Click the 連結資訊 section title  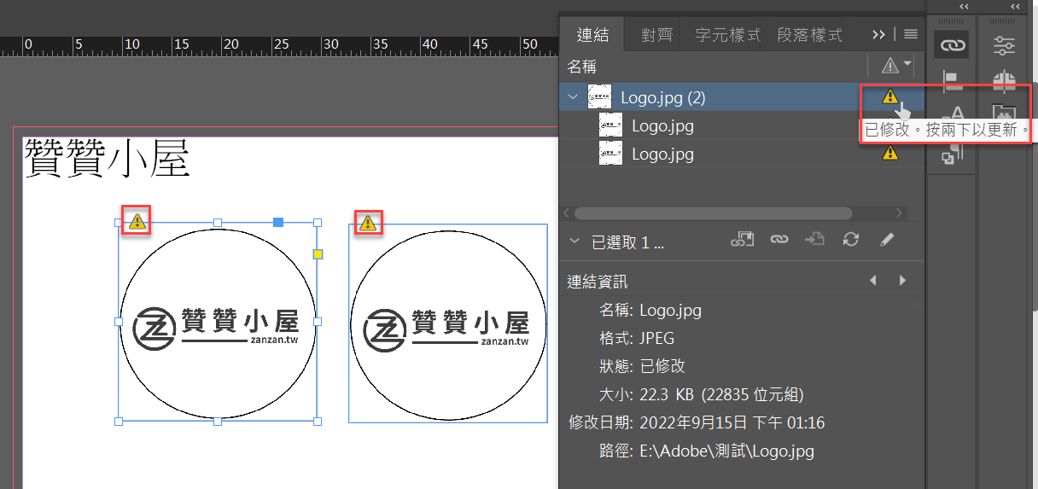[598, 282]
